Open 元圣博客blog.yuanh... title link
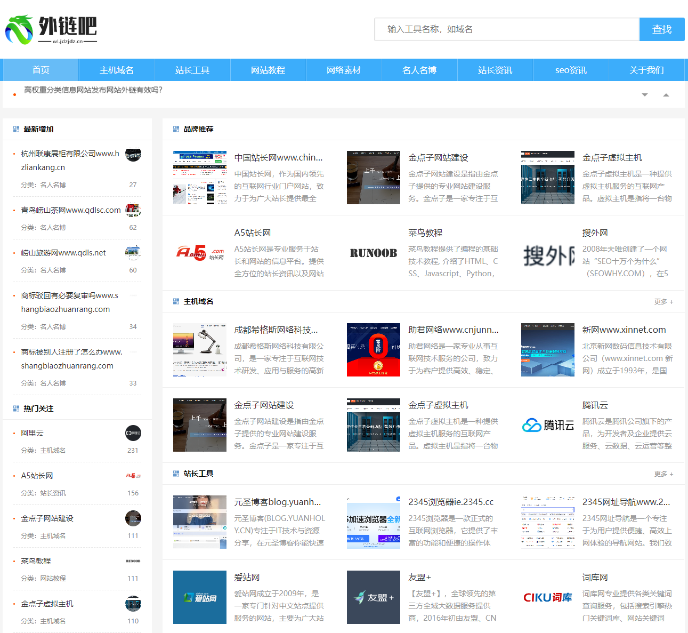The image size is (688, 633). point(278,502)
